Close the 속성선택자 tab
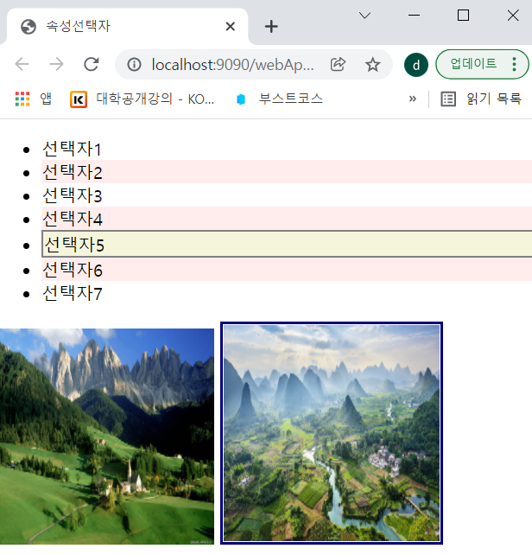 231,26
